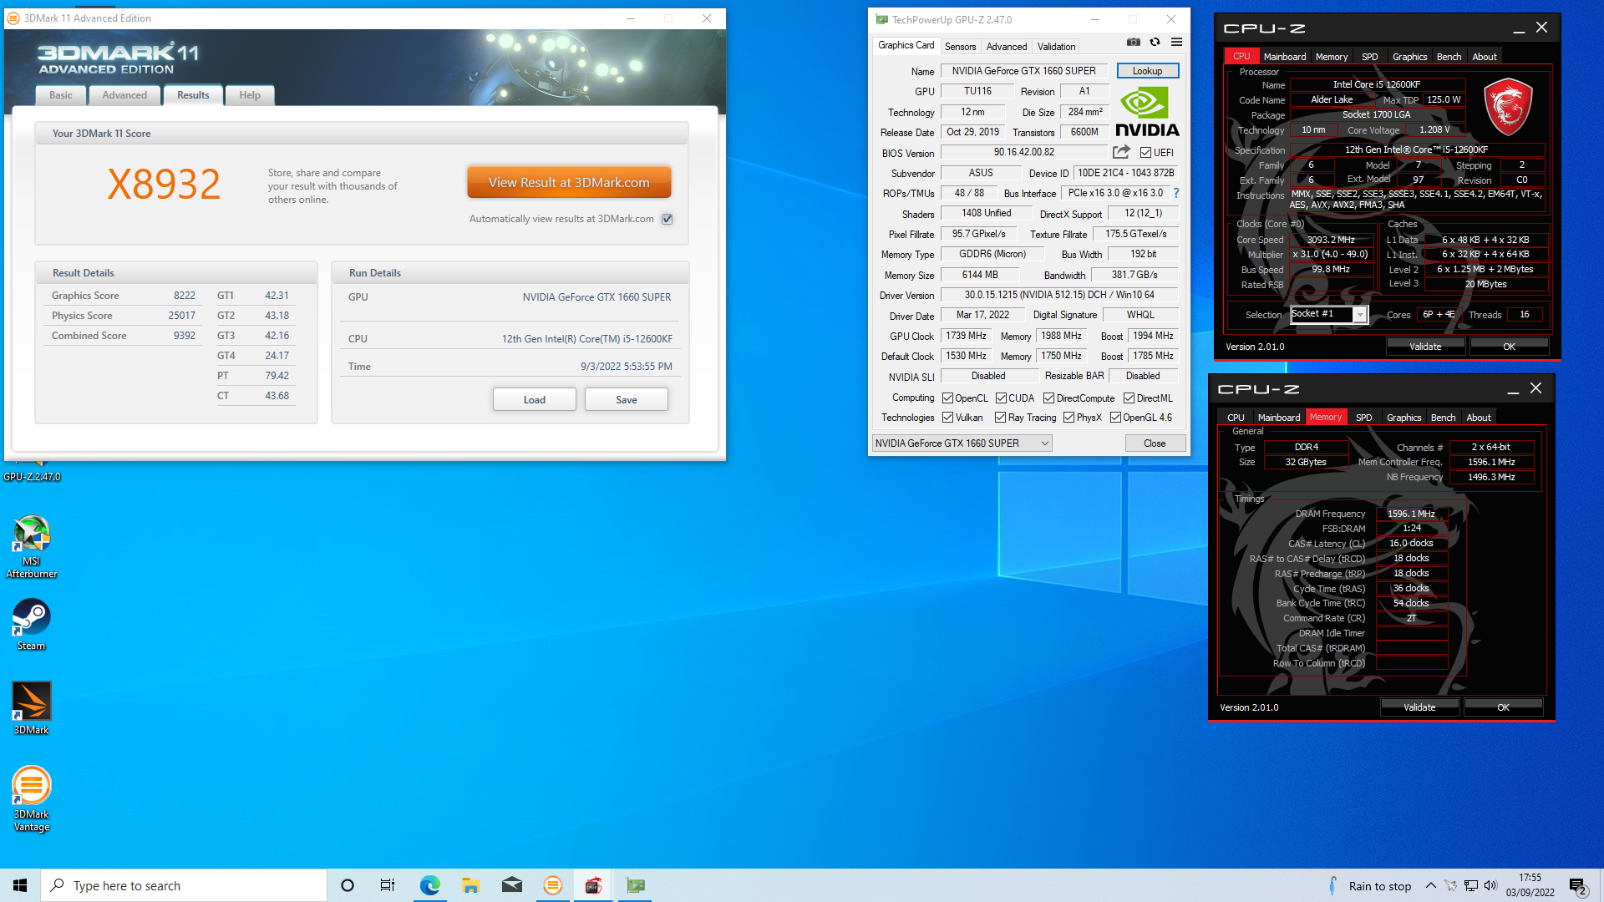This screenshot has width=1604, height=902.
Task: Click GPU-Z refresh icon
Action: click(x=1155, y=42)
